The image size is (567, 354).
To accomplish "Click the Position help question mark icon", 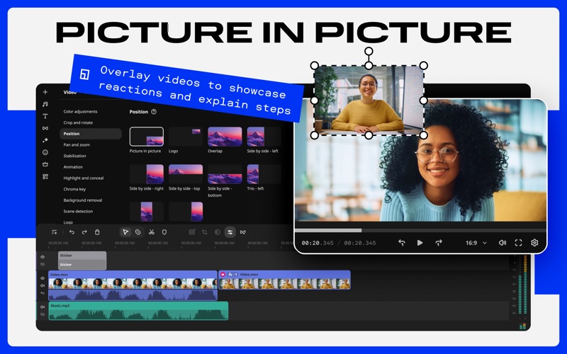I will [x=154, y=112].
